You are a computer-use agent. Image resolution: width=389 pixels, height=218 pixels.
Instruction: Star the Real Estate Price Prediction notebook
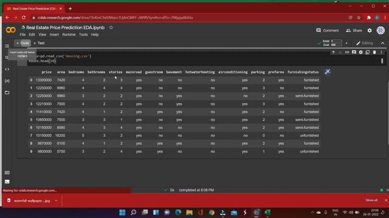tap(111, 27)
